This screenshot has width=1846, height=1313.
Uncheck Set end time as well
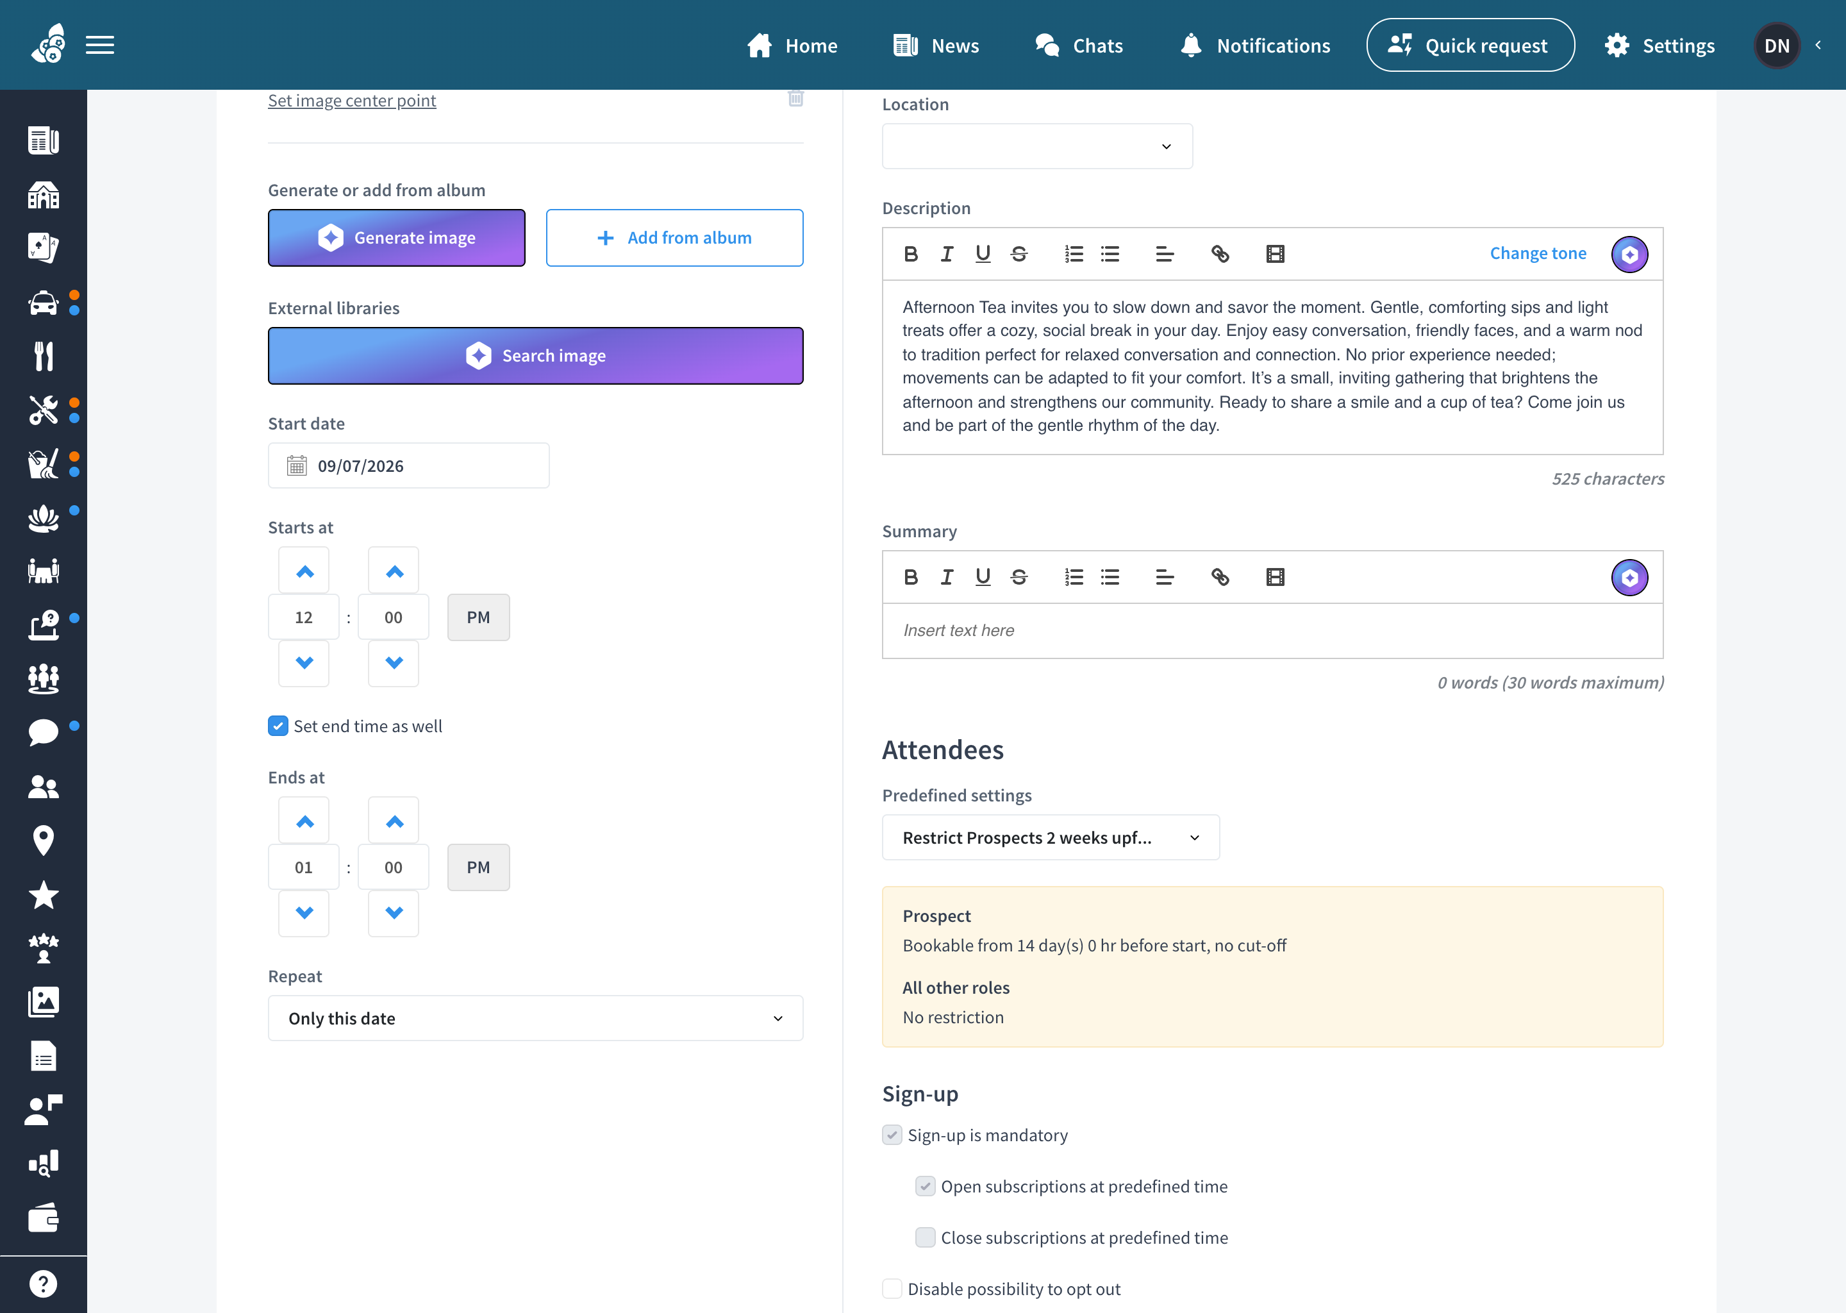[x=278, y=726]
